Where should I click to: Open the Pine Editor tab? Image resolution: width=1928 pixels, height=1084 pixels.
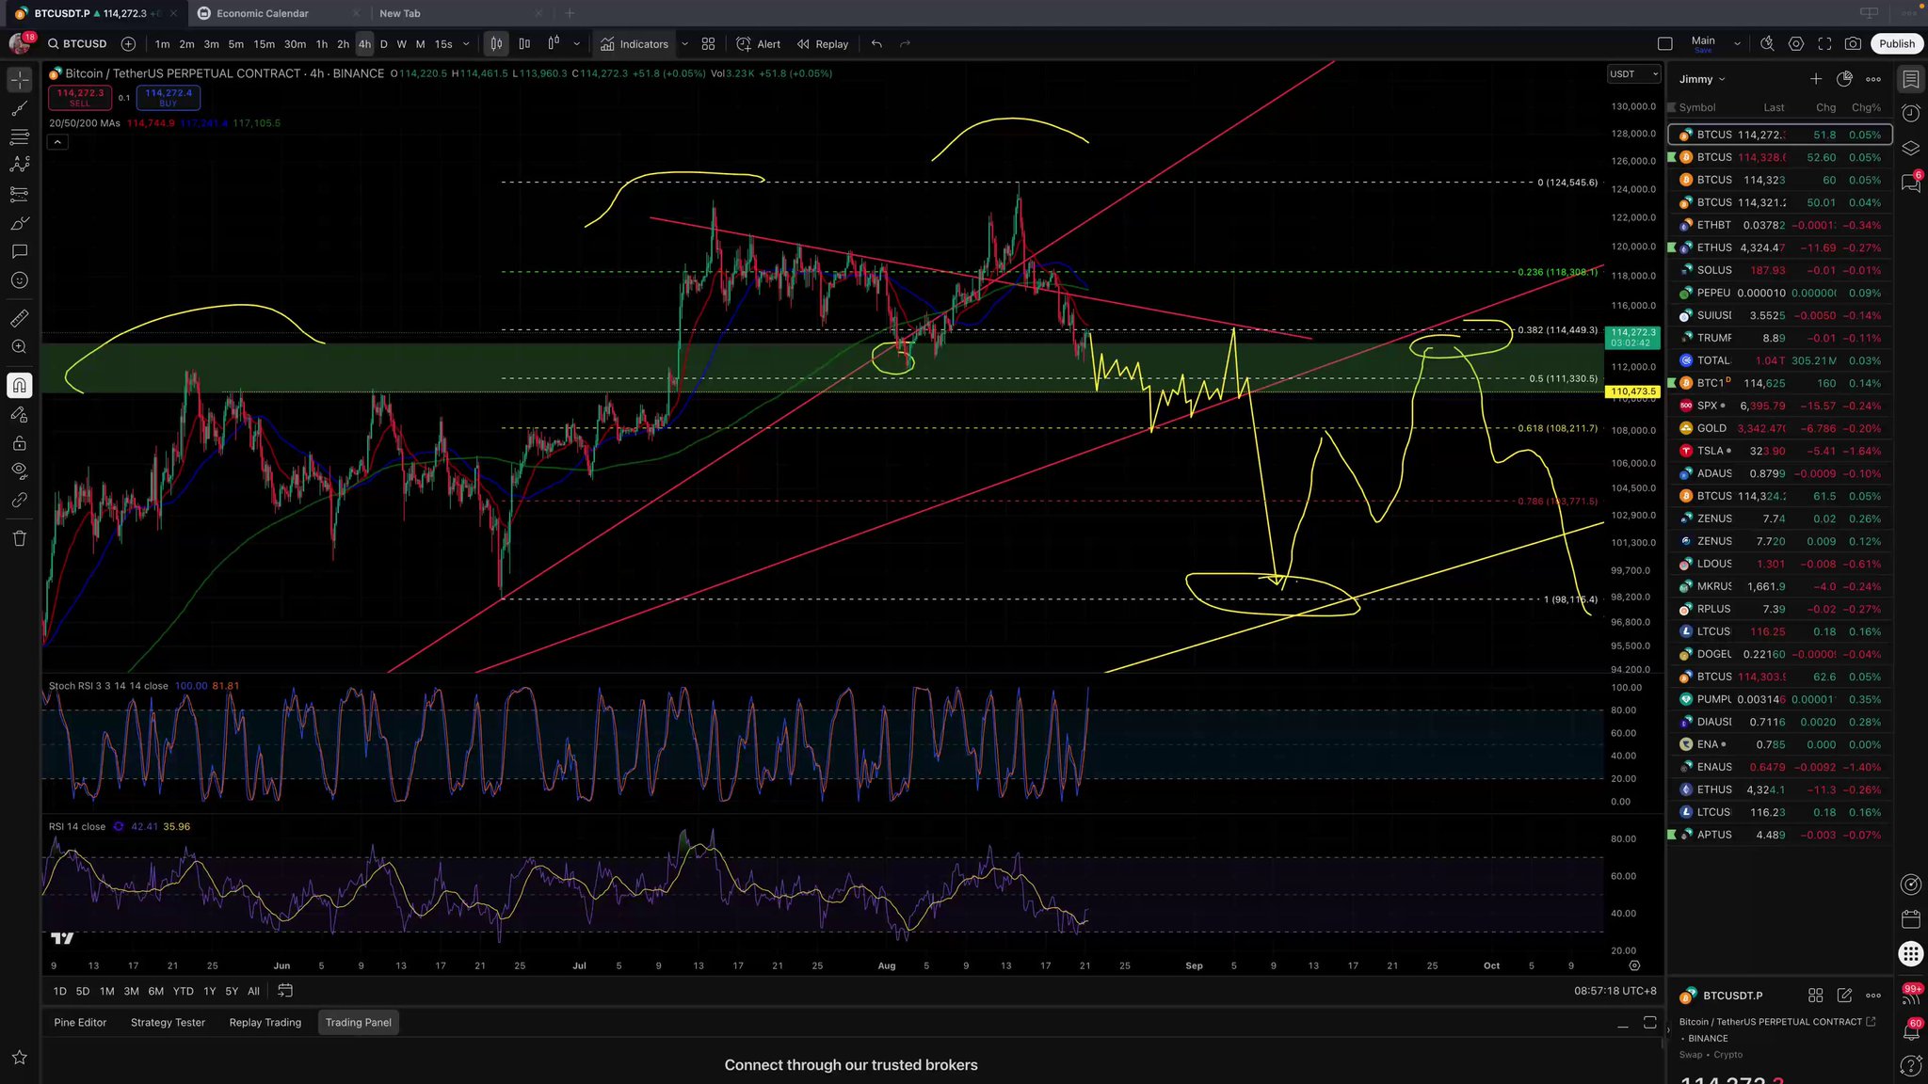click(x=80, y=1023)
